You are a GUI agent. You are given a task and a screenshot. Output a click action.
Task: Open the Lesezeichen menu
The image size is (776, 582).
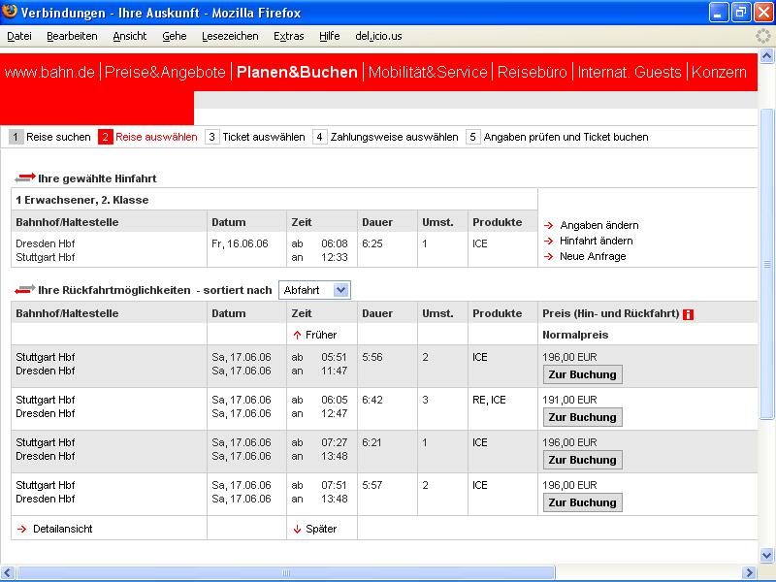coord(230,36)
